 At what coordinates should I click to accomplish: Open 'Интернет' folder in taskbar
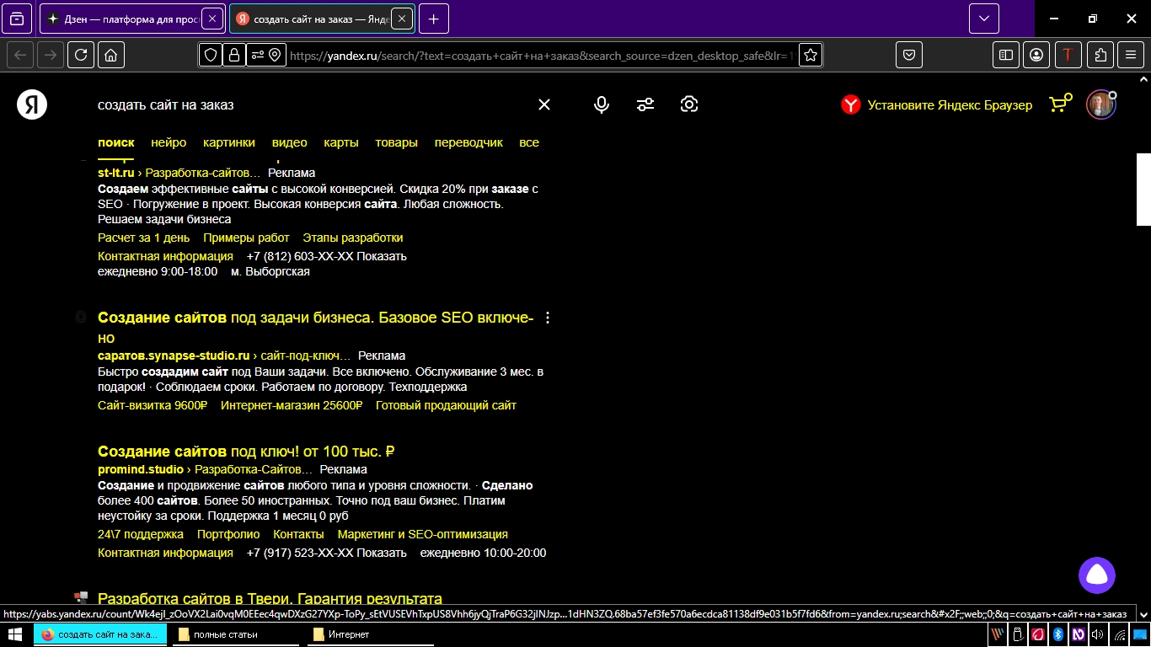pyautogui.click(x=372, y=634)
